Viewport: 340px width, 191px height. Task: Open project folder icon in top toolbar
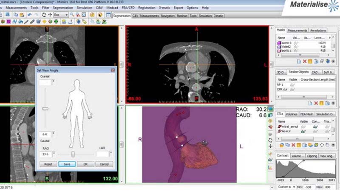(22, 15)
